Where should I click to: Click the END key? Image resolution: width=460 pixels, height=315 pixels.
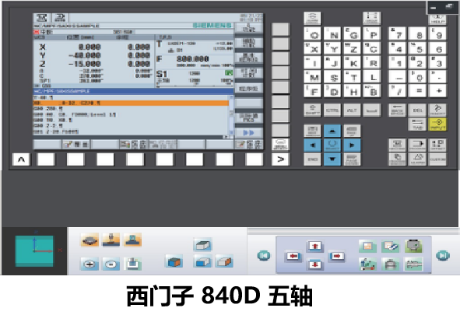312,159
